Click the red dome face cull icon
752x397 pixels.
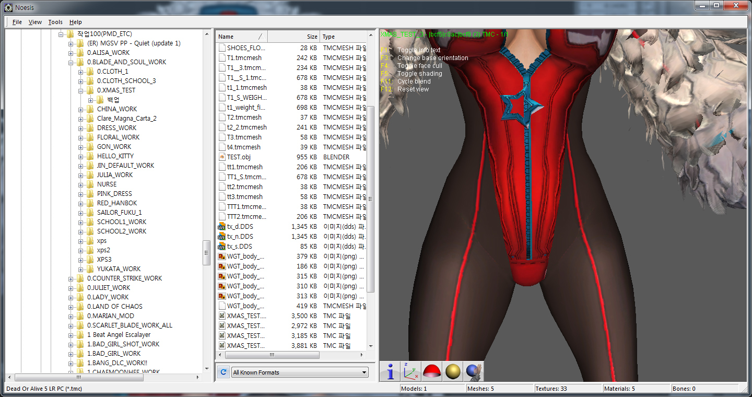(432, 371)
